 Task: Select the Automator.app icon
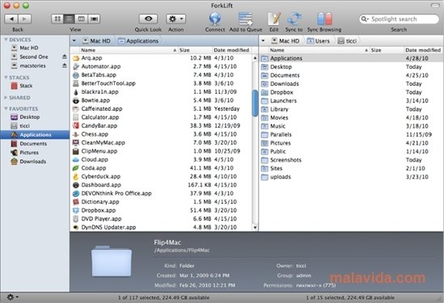pyautogui.click(x=75, y=66)
